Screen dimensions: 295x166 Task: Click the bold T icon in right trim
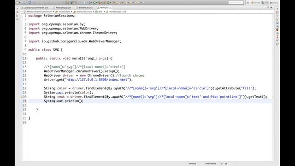coord(277,30)
